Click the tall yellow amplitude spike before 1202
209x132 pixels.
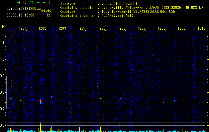point(41,127)
